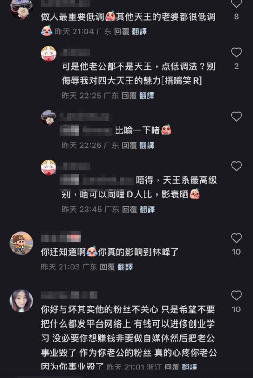Like the reply posted at 昨天 23:45
The height and width of the screenshot is (378, 253).
236,166
